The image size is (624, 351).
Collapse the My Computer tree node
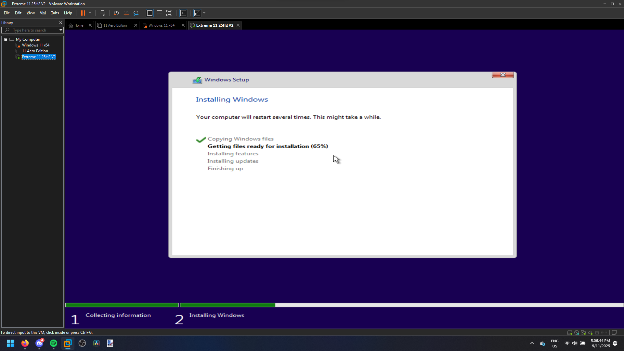6,40
